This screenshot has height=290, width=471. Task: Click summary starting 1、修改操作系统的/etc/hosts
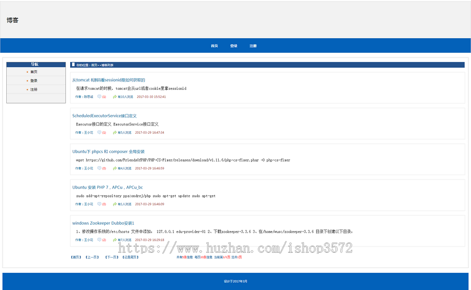215,231
